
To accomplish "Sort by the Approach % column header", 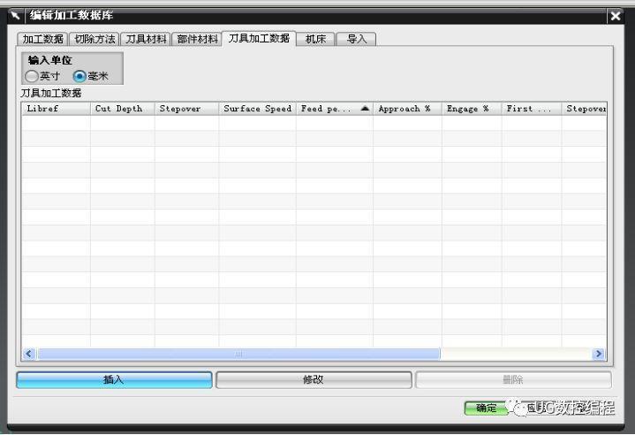I will click(407, 109).
